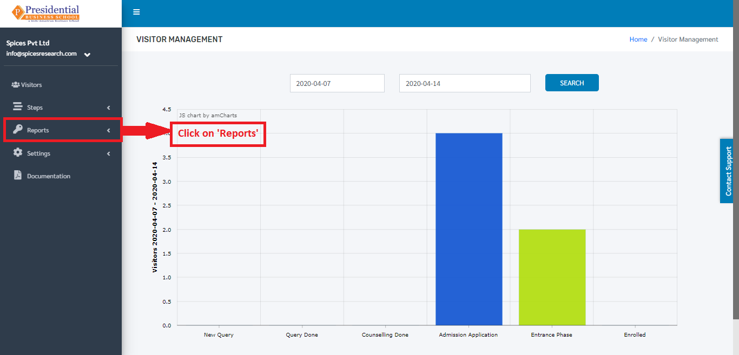Click the 'Visitor Management' breadcrumb text
The image size is (739, 355).
tap(688, 39)
